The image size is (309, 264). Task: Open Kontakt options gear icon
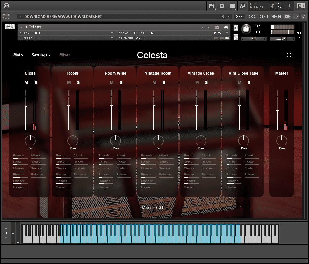[222, 6]
